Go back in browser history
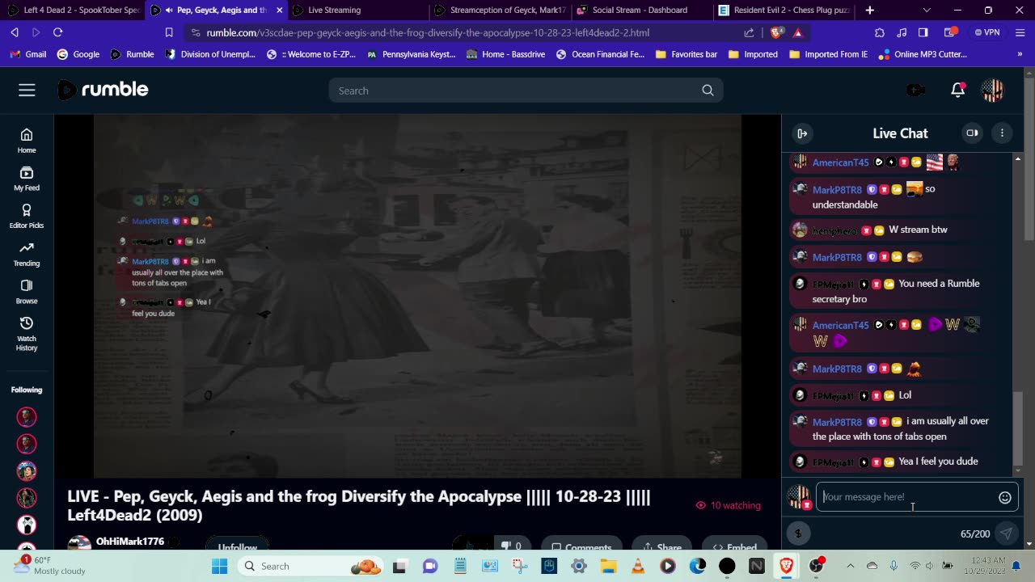The width and height of the screenshot is (1035, 582). pos(15,32)
